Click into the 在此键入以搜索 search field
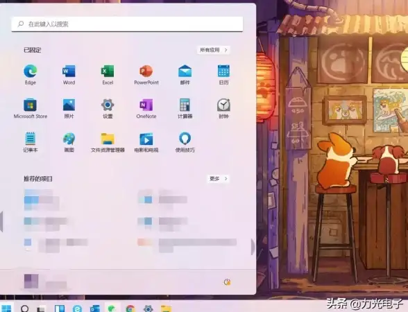Image resolution: width=408 pixels, height=312 pixels. pyautogui.click(x=127, y=24)
